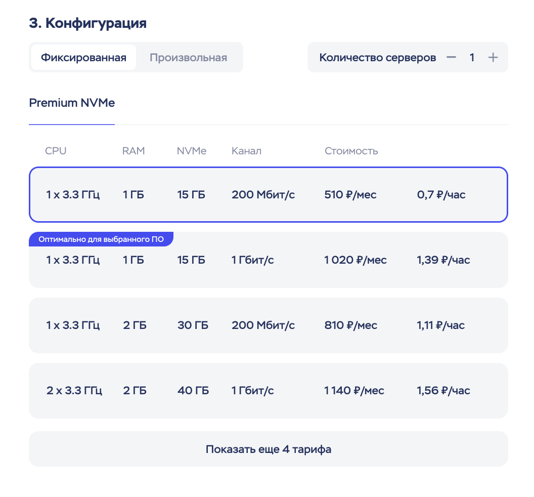This screenshot has width=534, height=497.
Task: Switch to Произвольная configuration mode
Action: pyautogui.click(x=188, y=57)
